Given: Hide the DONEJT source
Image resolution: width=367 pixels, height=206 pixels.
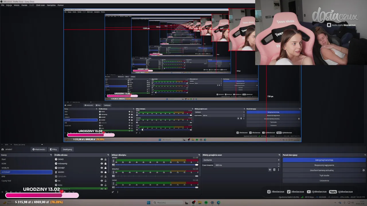Looking at the screenshot, I should click(x=102, y=168).
